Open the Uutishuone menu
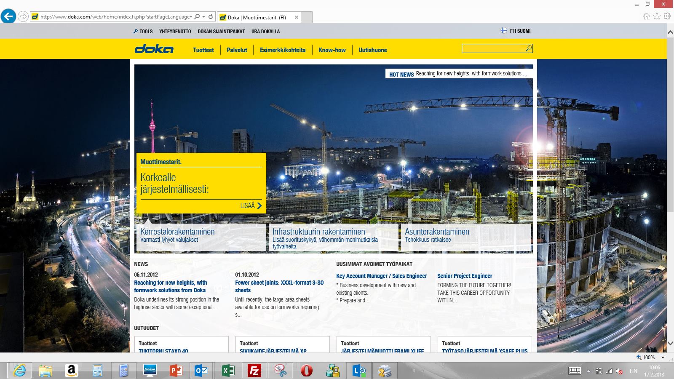Image resolution: width=674 pixels, height=379 pixels. point(373,50)
